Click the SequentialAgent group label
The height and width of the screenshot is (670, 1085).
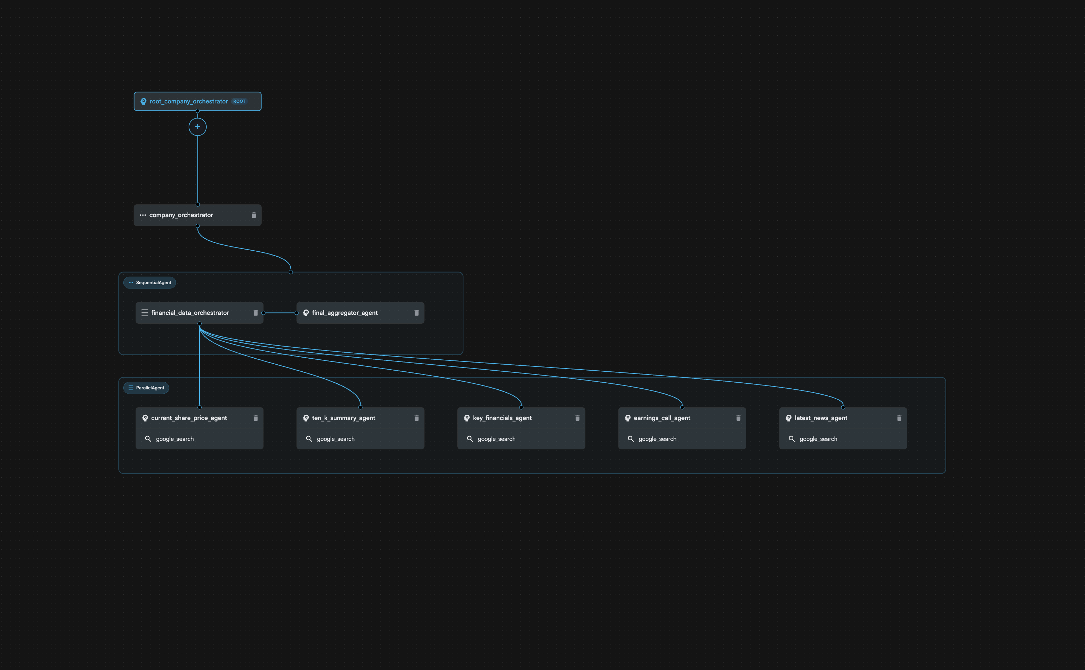point(149,282)
